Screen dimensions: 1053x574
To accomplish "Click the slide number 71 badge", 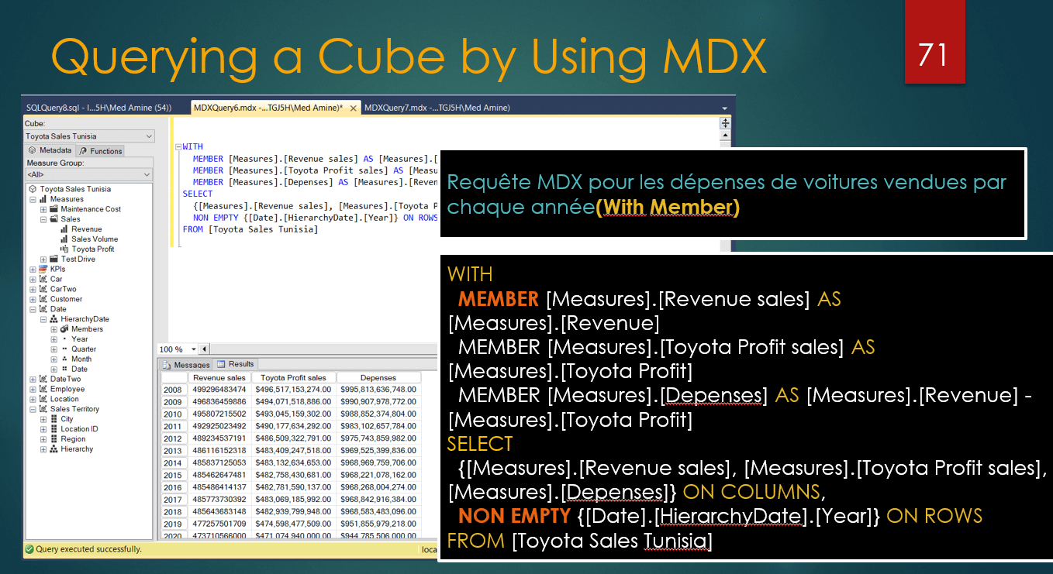I will point(934,41).
